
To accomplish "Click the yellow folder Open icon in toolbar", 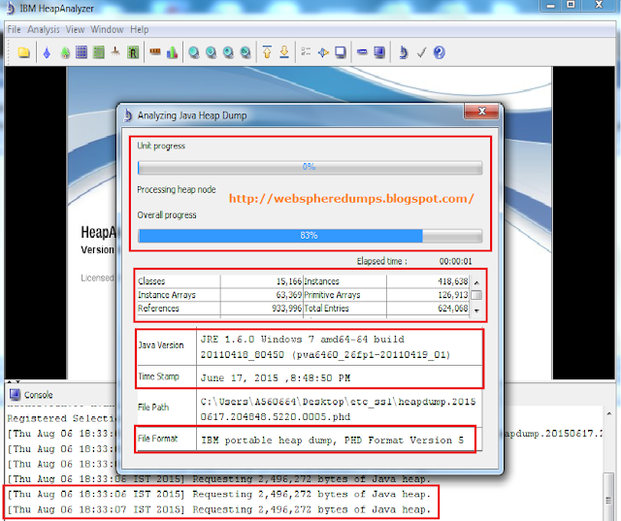I will tap(23, 52).
